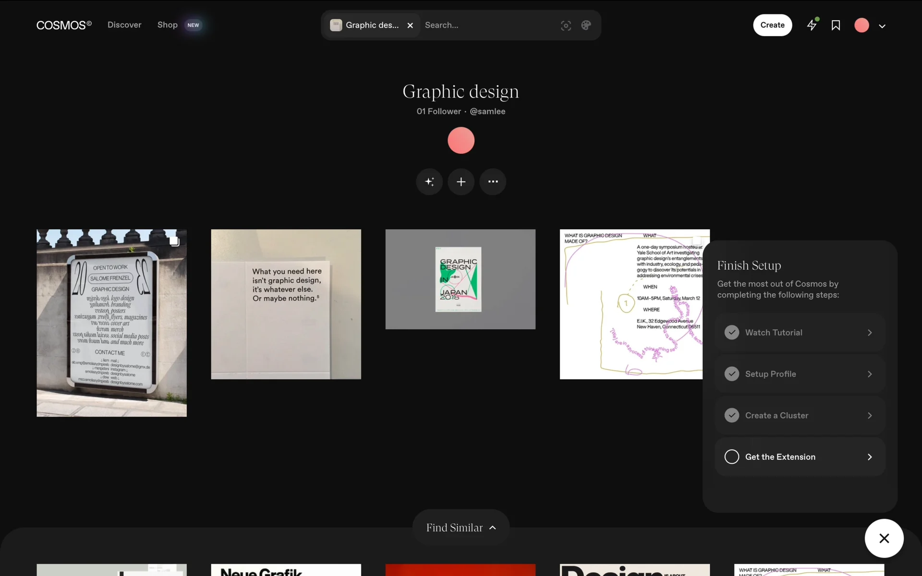
Task: Remove the Graphic design search filter chip
Action: (x=410, y=25)
